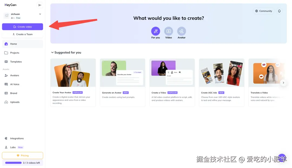This screenshot has width=292, height=168.
Task: Open the Pricing page
Action: pos(22,155)
